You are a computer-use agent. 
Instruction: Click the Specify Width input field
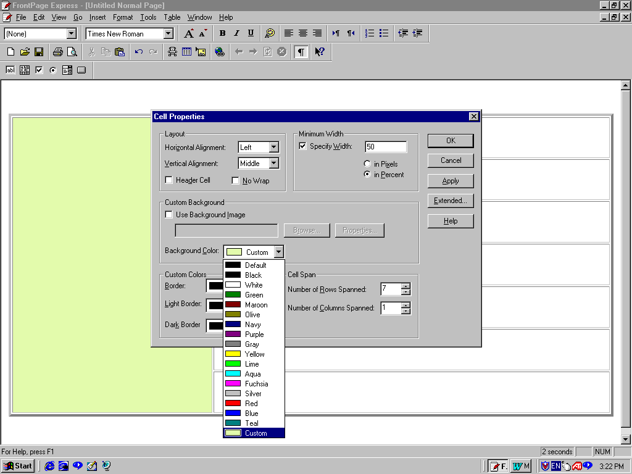pos(386,147)
